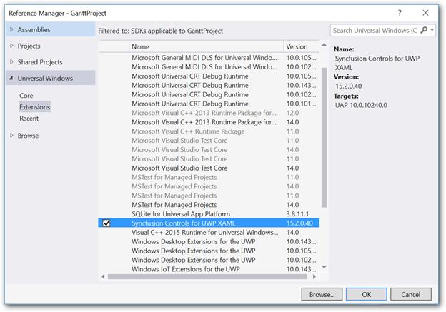
Task: Sort list by Version column header
Action: point(302,46)
